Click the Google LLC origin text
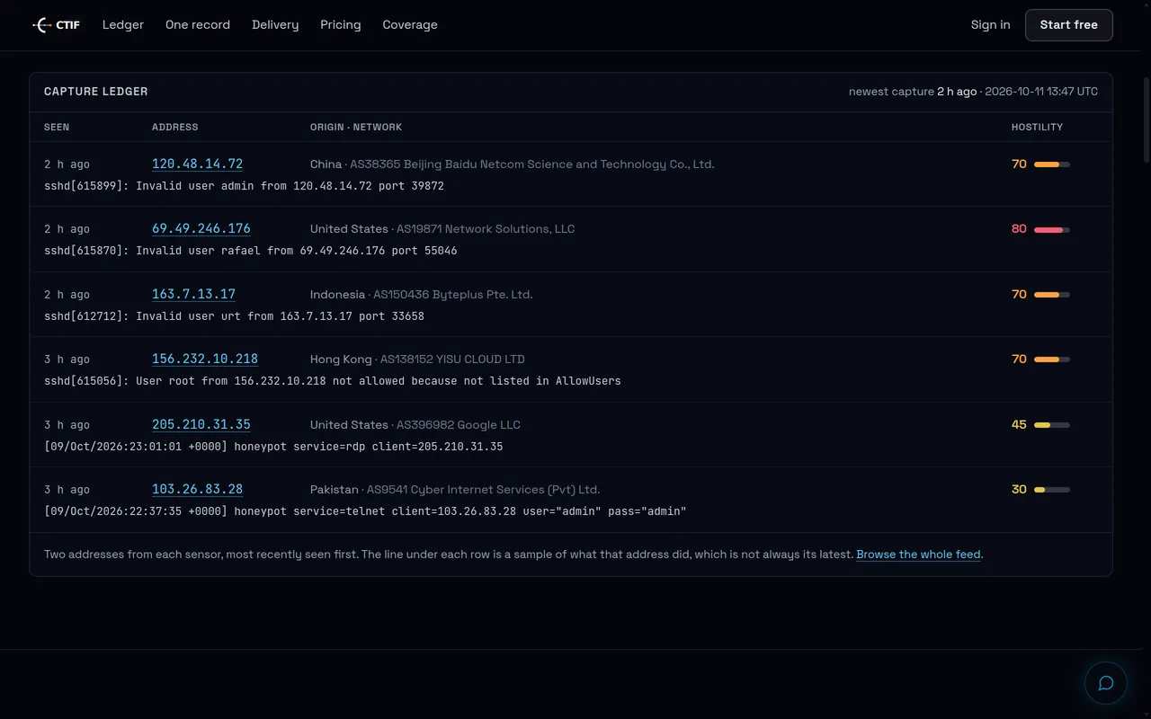Screen dimensions: 1151x719 415,425
